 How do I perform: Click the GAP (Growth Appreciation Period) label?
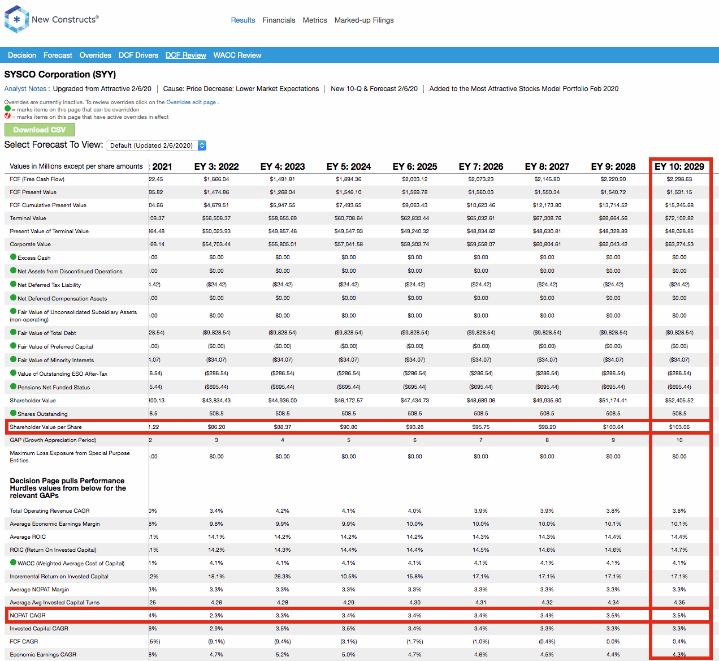pos(53,440)
